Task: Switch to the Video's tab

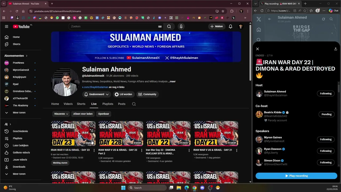Action: 68,104
